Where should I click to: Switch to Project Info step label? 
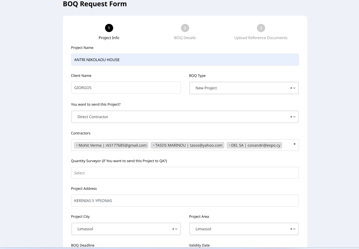(x=109, y=38)
